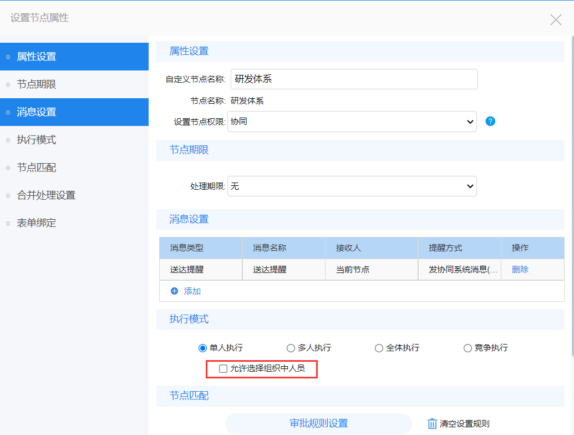Expand the 处理期限 dropdown
This screenshot has height=435, width=574.
click(352, 186)
